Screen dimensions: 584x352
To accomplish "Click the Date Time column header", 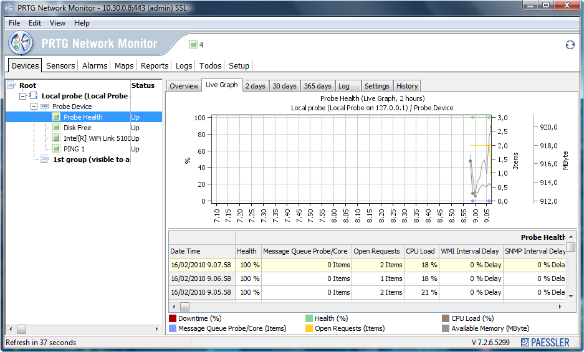I will click(x=202, y=251).
